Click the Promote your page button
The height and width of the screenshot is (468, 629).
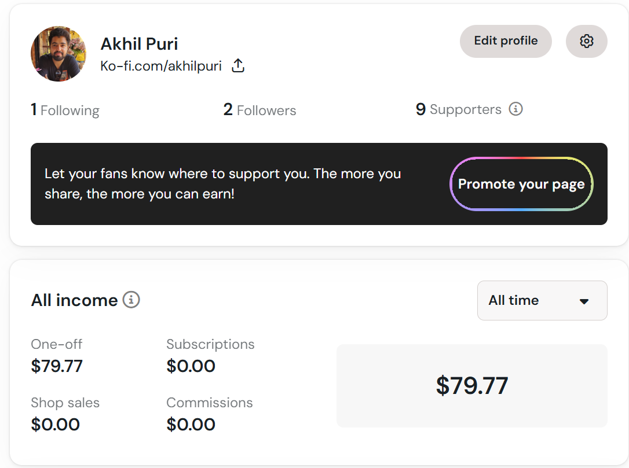click(521, 184)
